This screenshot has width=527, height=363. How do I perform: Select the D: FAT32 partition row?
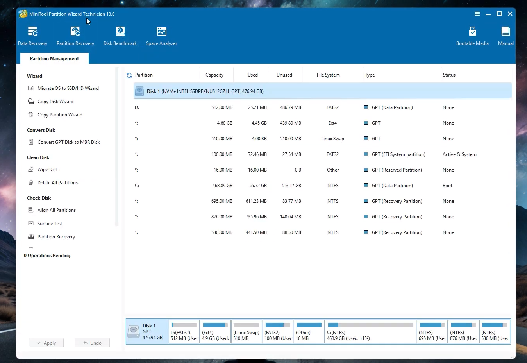[x=323, y=107]
